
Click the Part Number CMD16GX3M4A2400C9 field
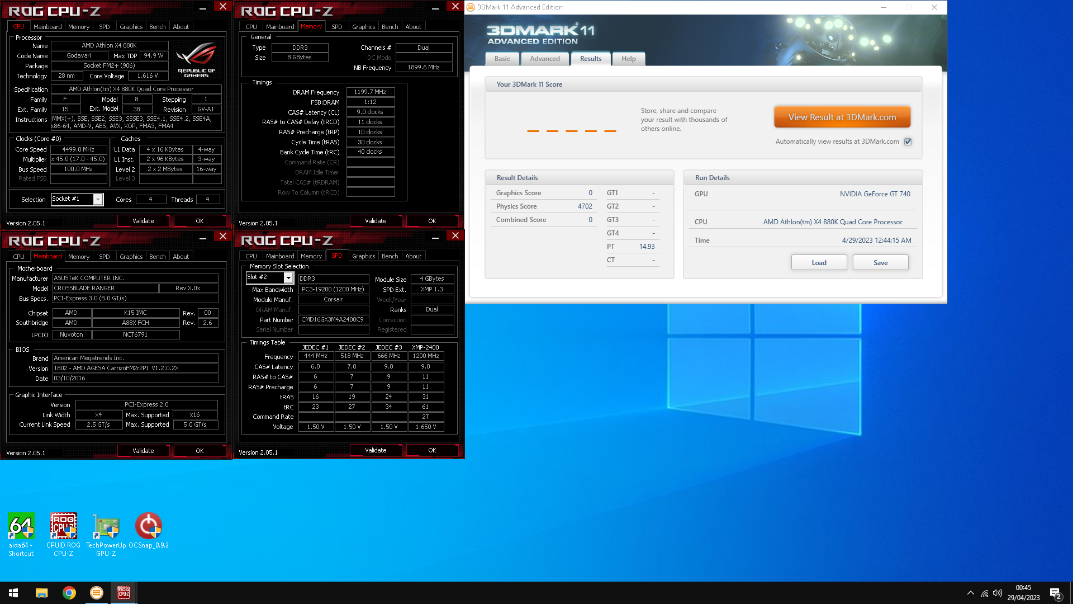pyautogui.click(x=334, y=320)
